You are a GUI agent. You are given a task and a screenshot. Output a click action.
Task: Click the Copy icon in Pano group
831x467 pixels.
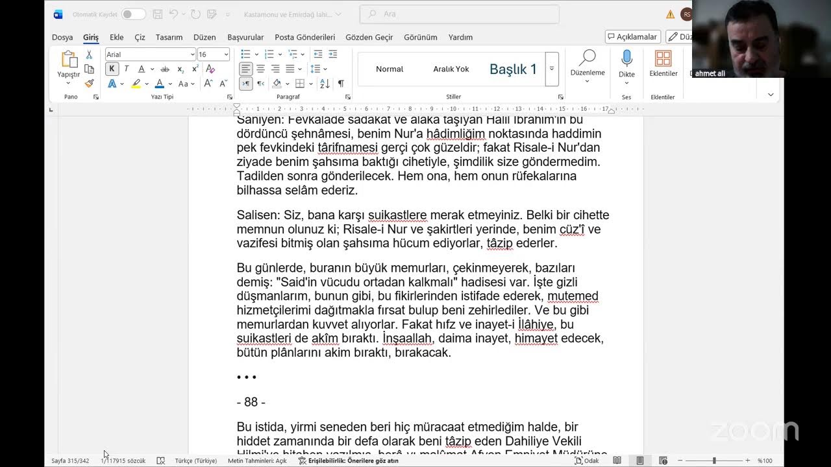[x=89, y=69]
